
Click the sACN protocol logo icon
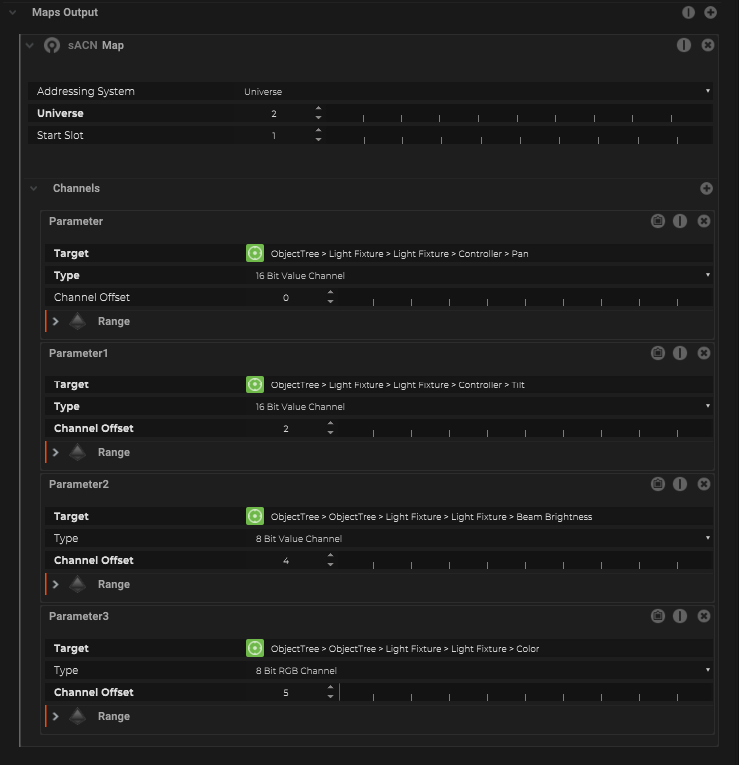click(x=52, y=45)
